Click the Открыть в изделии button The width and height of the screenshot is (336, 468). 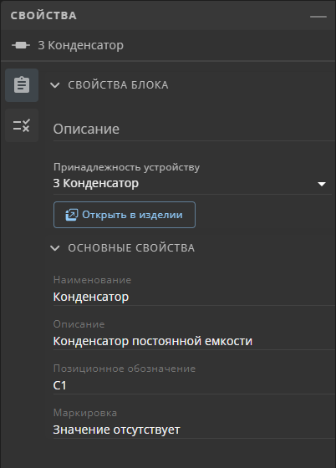tap(125, 215)
